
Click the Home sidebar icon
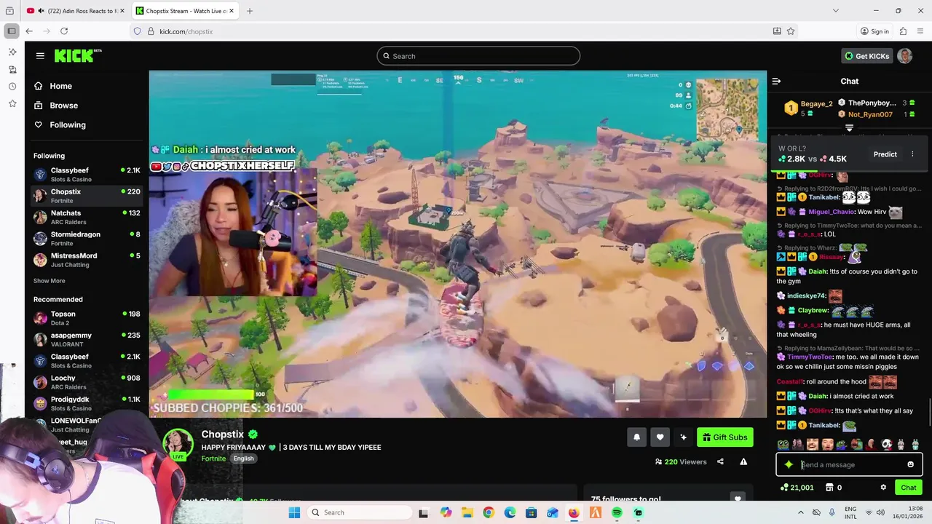click(38, 86)
